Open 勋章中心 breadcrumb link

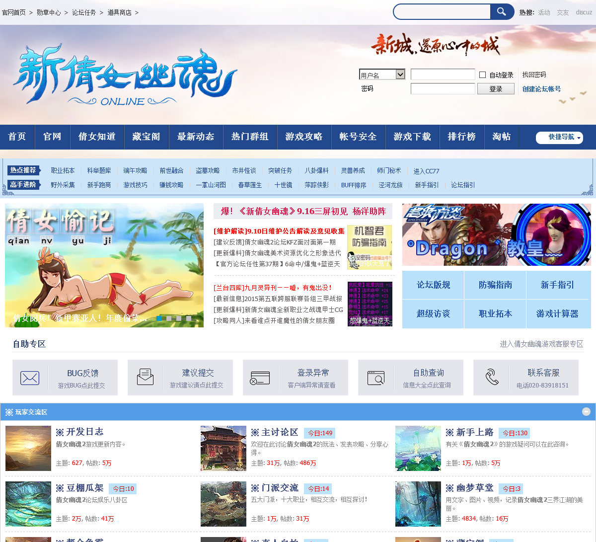[x=49, y=12]
